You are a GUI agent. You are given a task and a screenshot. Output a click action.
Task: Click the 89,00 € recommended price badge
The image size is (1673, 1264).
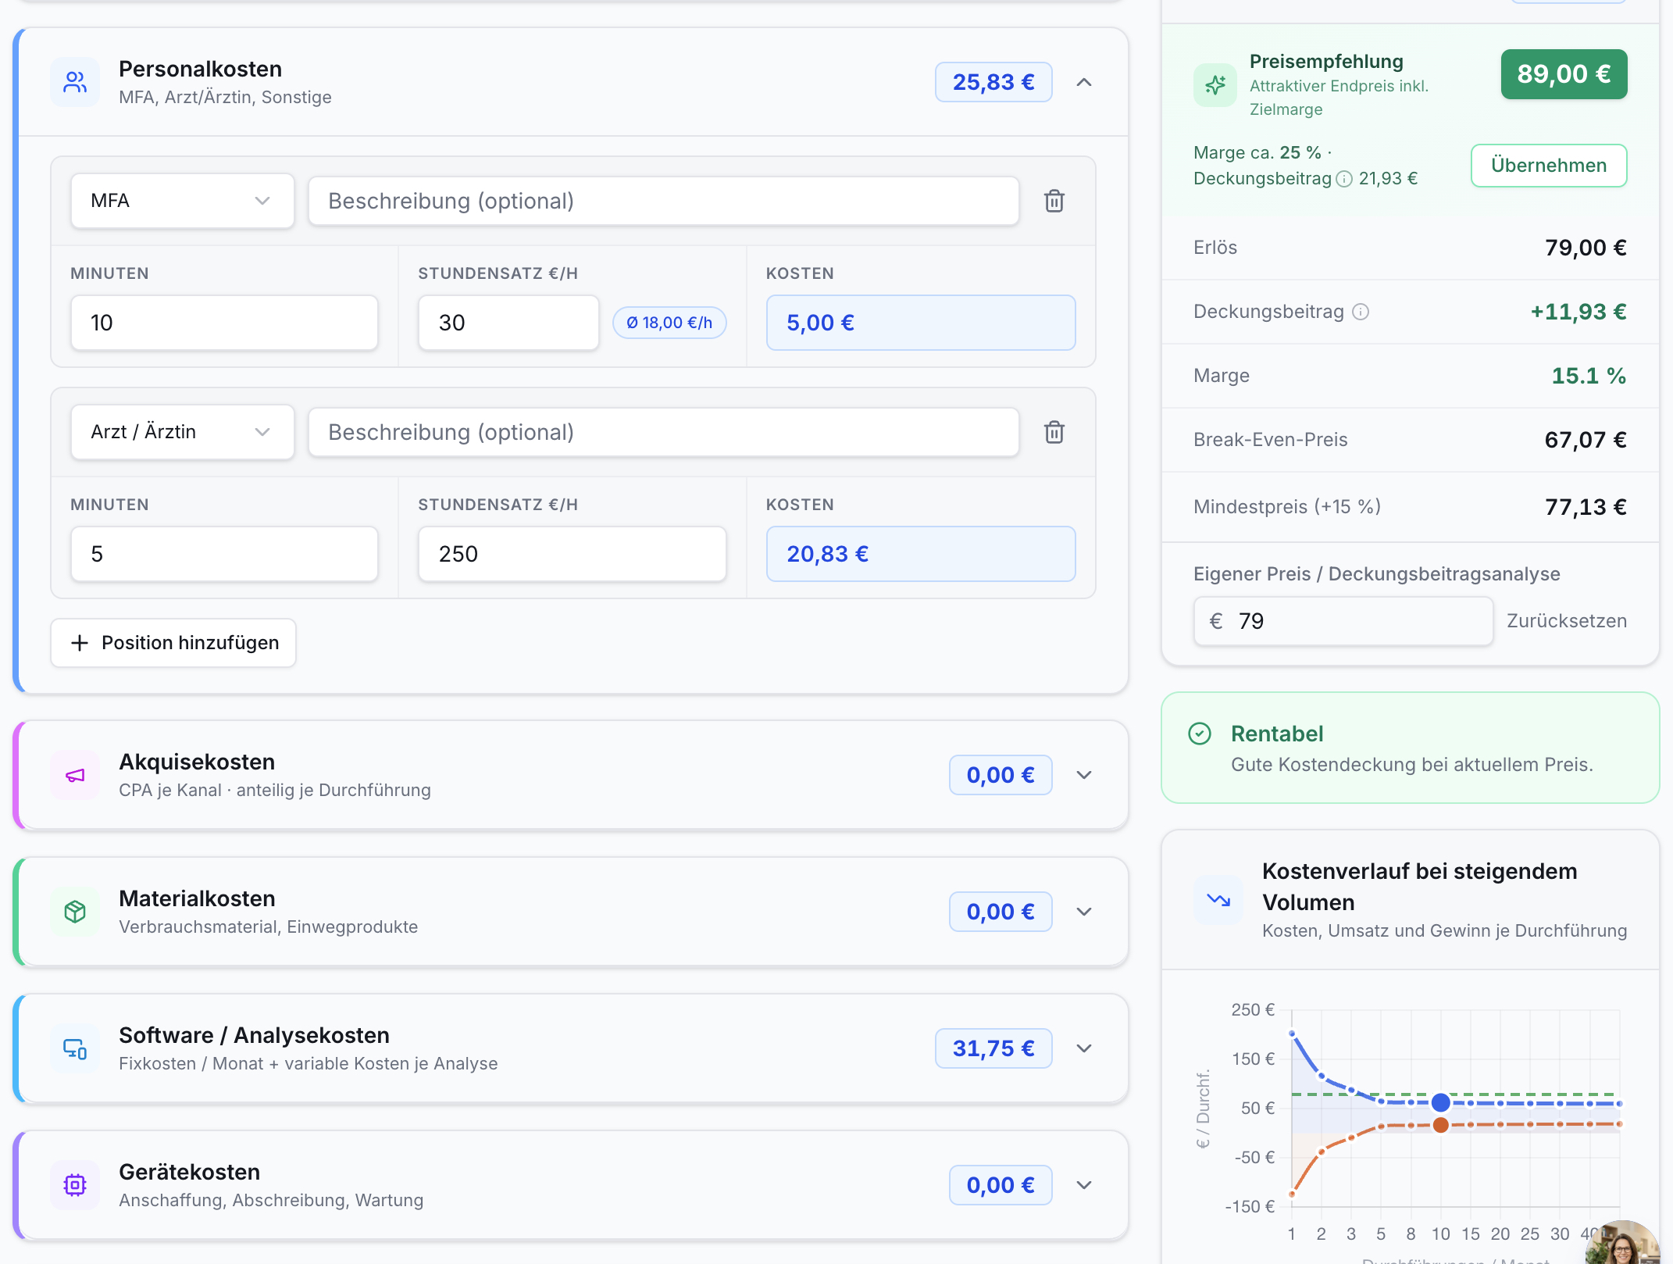click(x=1564, y=74)
